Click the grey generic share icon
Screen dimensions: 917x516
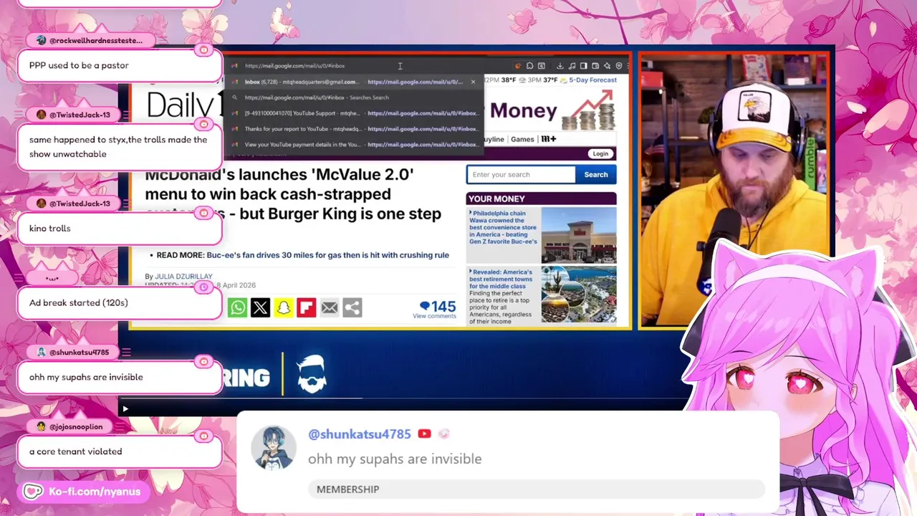coord(352,307)
